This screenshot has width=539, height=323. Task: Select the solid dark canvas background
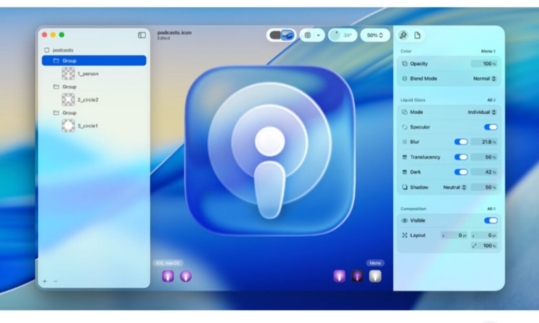275,35
